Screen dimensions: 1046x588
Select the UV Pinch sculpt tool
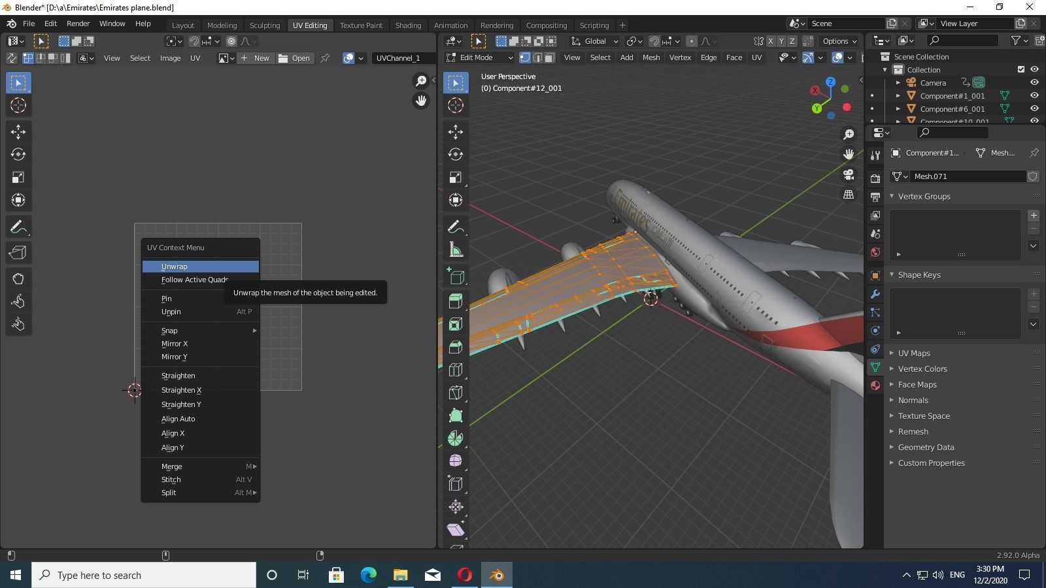18,324
